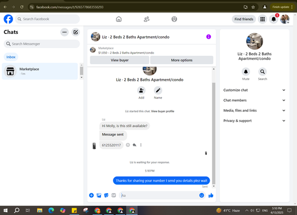Open the Windows notification center

pos(289,210)
